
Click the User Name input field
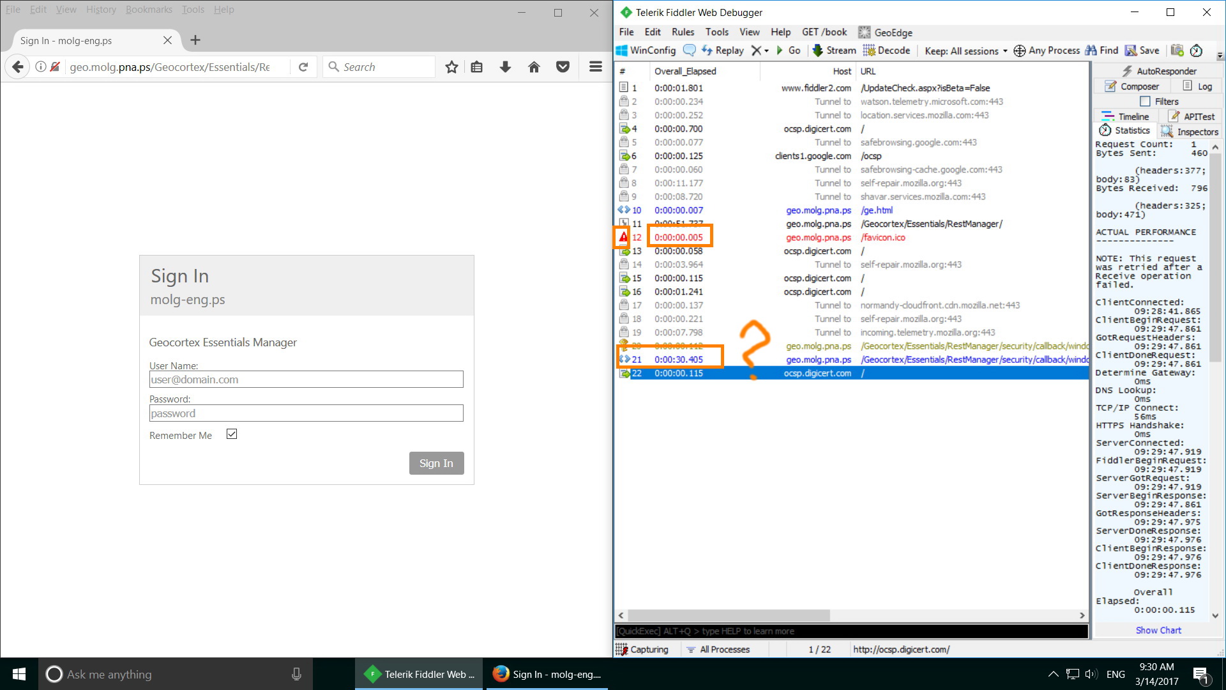coord(306,379)
